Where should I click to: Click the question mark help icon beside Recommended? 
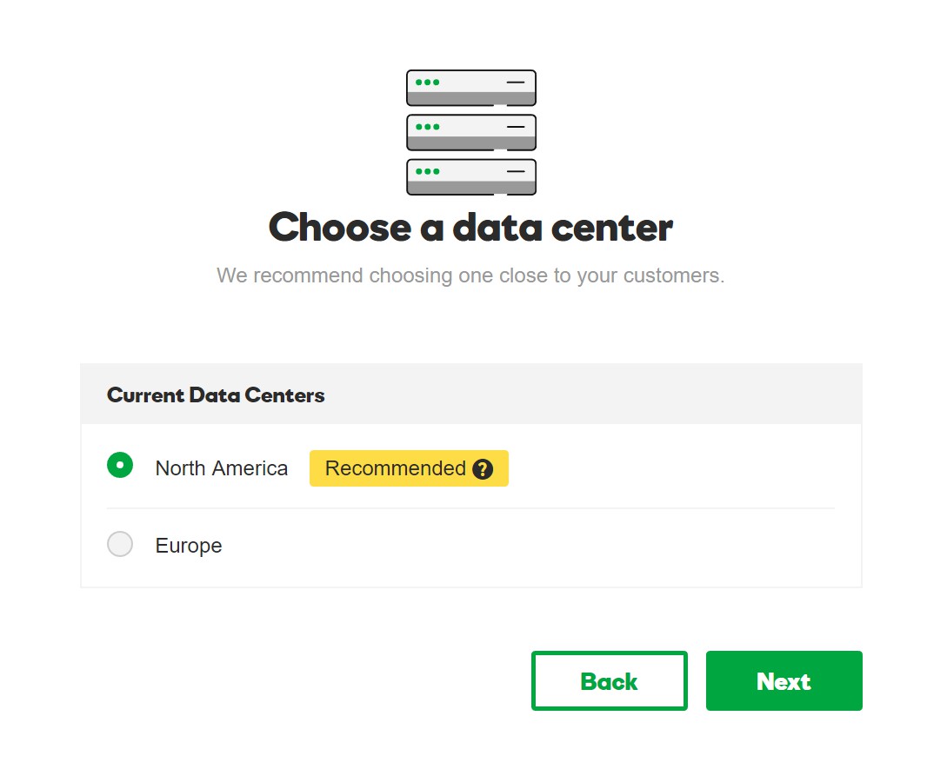click(483, 469)
